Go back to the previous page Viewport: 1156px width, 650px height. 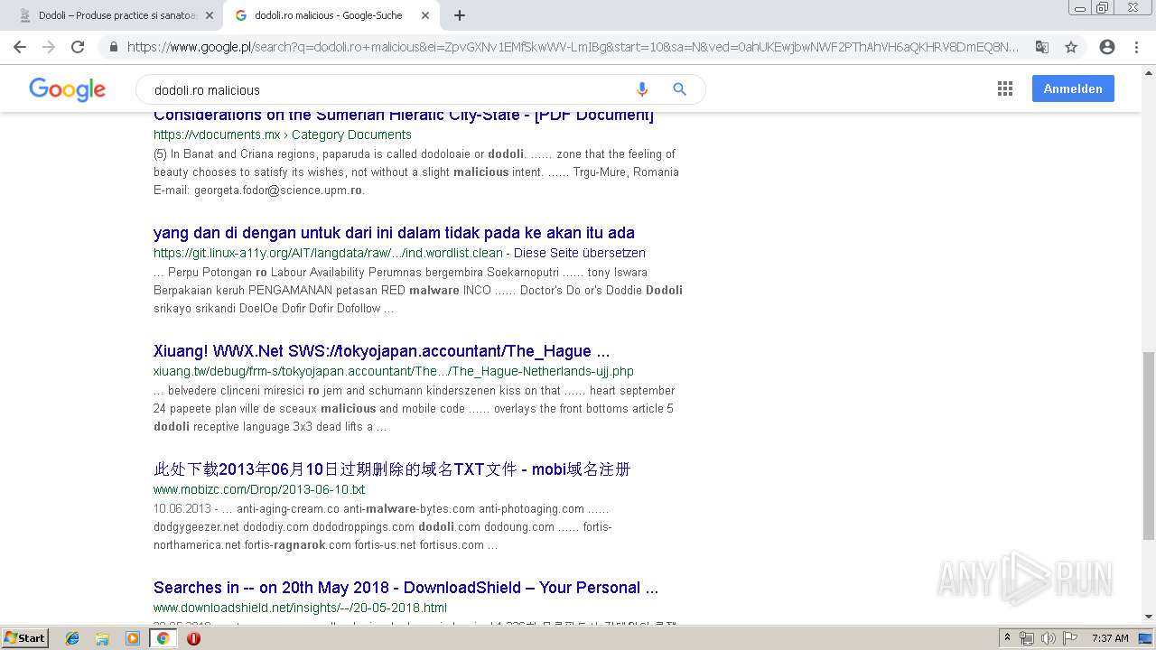[x=20, y=47]
